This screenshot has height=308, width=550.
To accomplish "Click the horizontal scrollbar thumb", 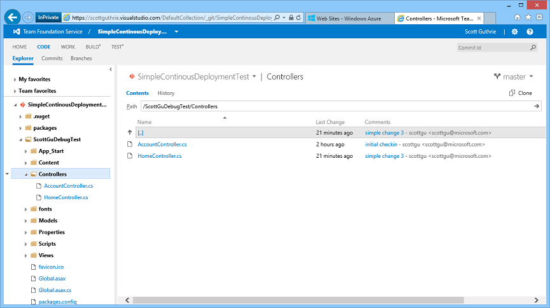I will point(298,300).
